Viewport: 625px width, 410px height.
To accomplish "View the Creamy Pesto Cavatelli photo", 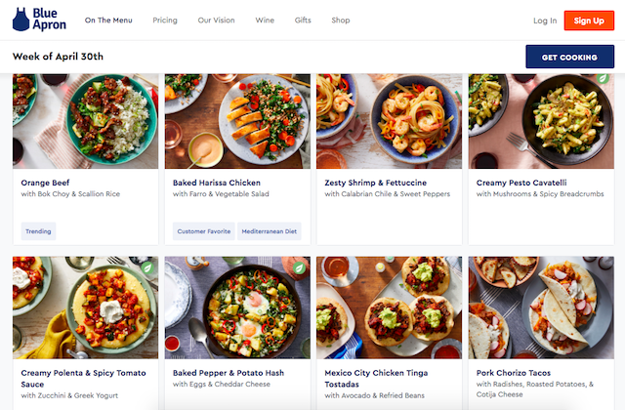I will (541, 121).
